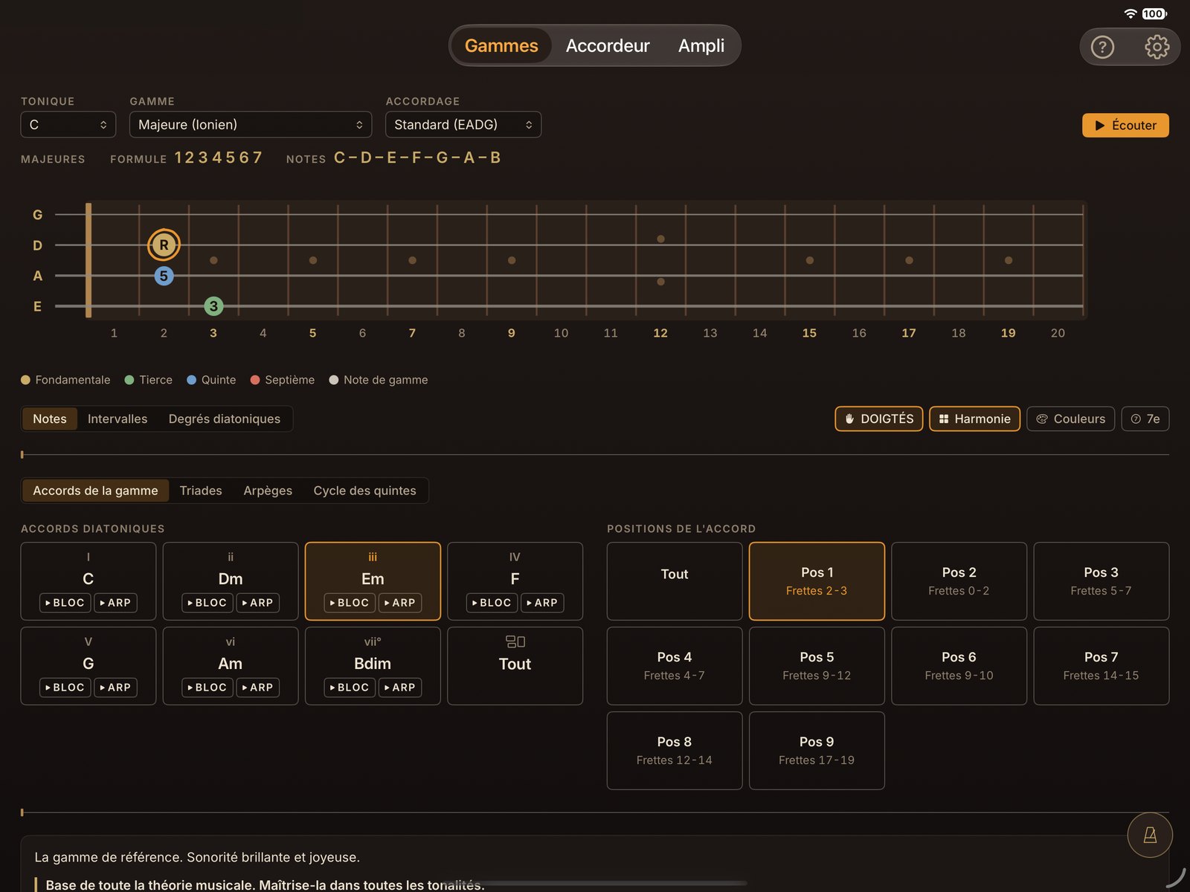Viewport: 1190px width, 892px height.
Task: Toggle the DOIGTÉS fingering option
Action: 879,418
